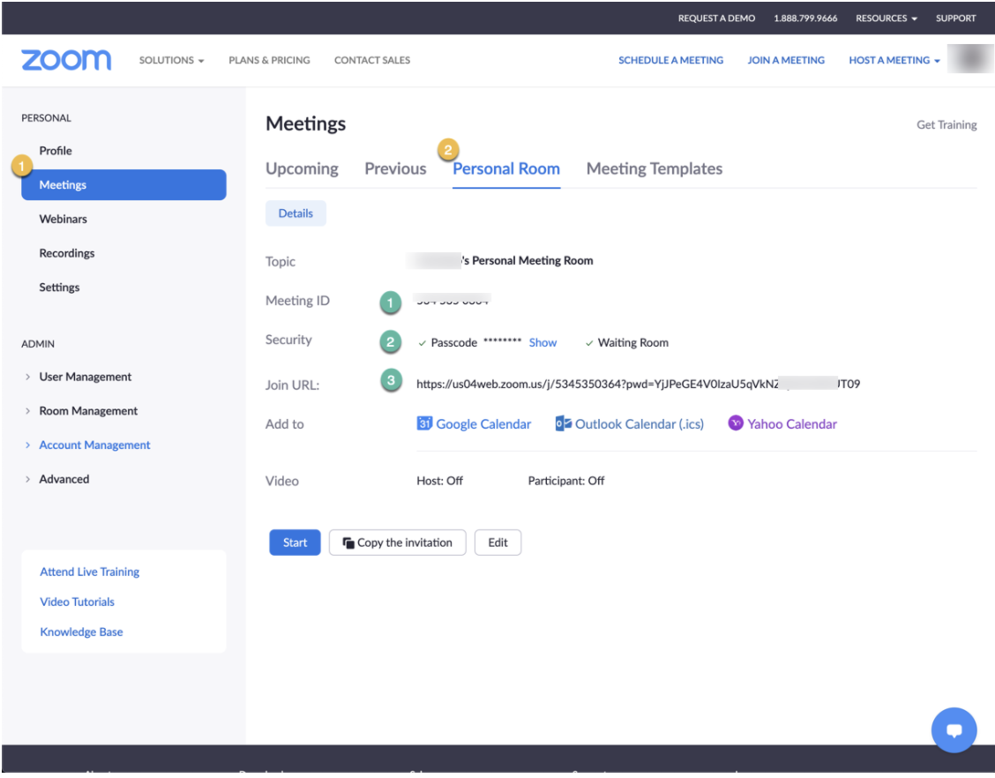Switch to the Meeting Templates tab
995x778 pixels.
(x=654, y=169)
